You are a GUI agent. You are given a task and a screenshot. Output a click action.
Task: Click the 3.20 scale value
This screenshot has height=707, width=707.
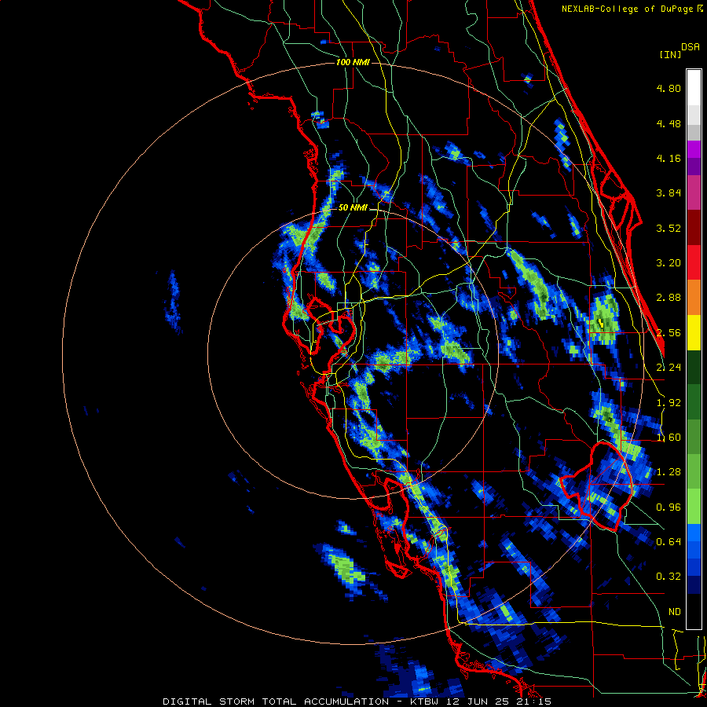(x=669, y=263)
